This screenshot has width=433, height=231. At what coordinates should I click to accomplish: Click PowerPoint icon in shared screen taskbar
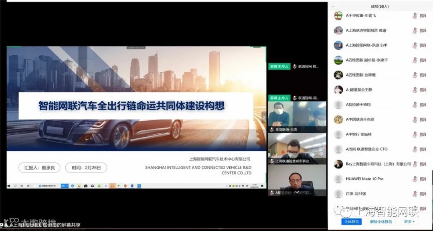click(125, 186)
